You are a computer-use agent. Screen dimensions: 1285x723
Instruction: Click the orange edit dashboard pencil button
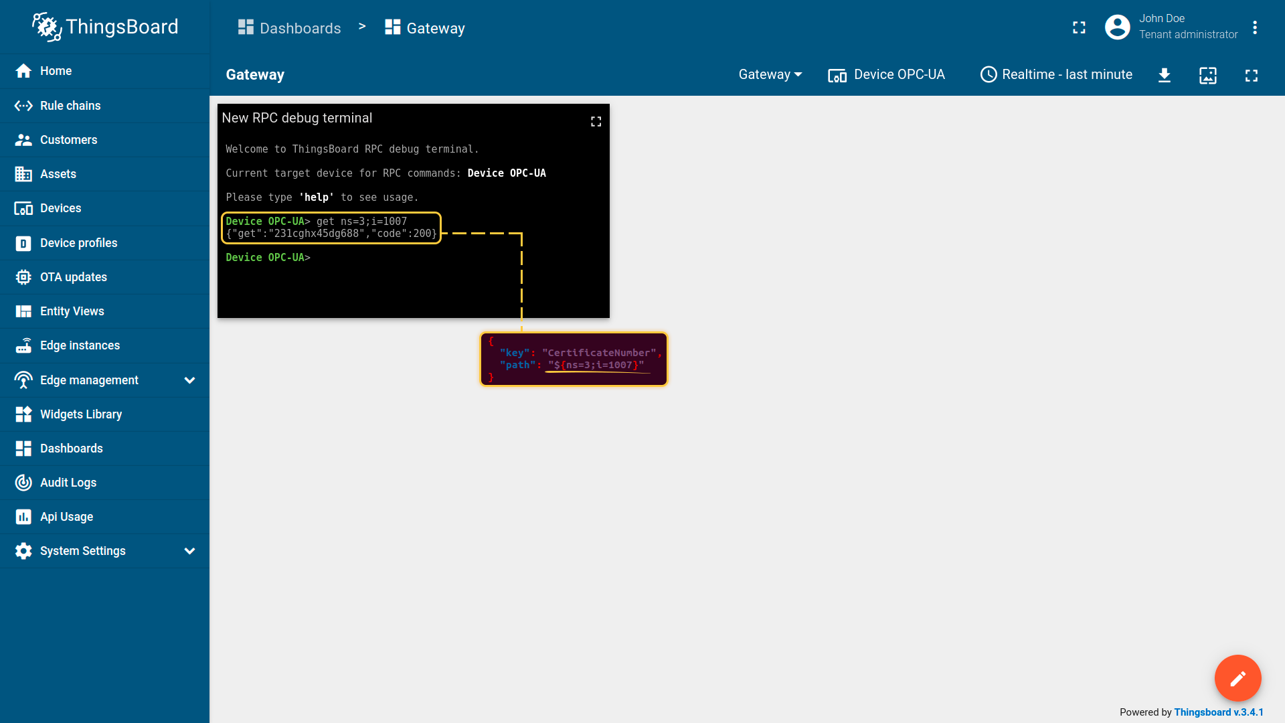pyautogui.click(x=1237, y=678)
